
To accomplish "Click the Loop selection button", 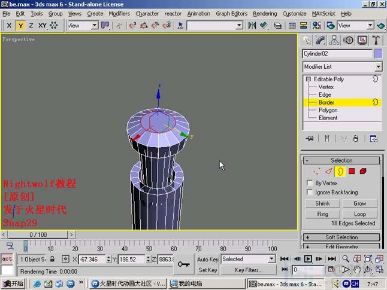I will pos(360,214).
